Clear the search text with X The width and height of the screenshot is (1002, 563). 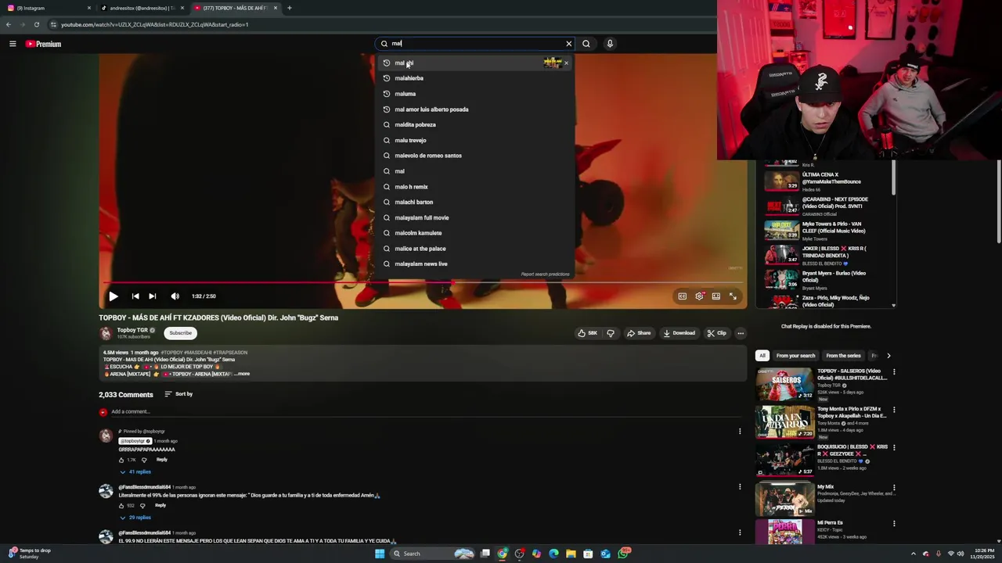569,44
